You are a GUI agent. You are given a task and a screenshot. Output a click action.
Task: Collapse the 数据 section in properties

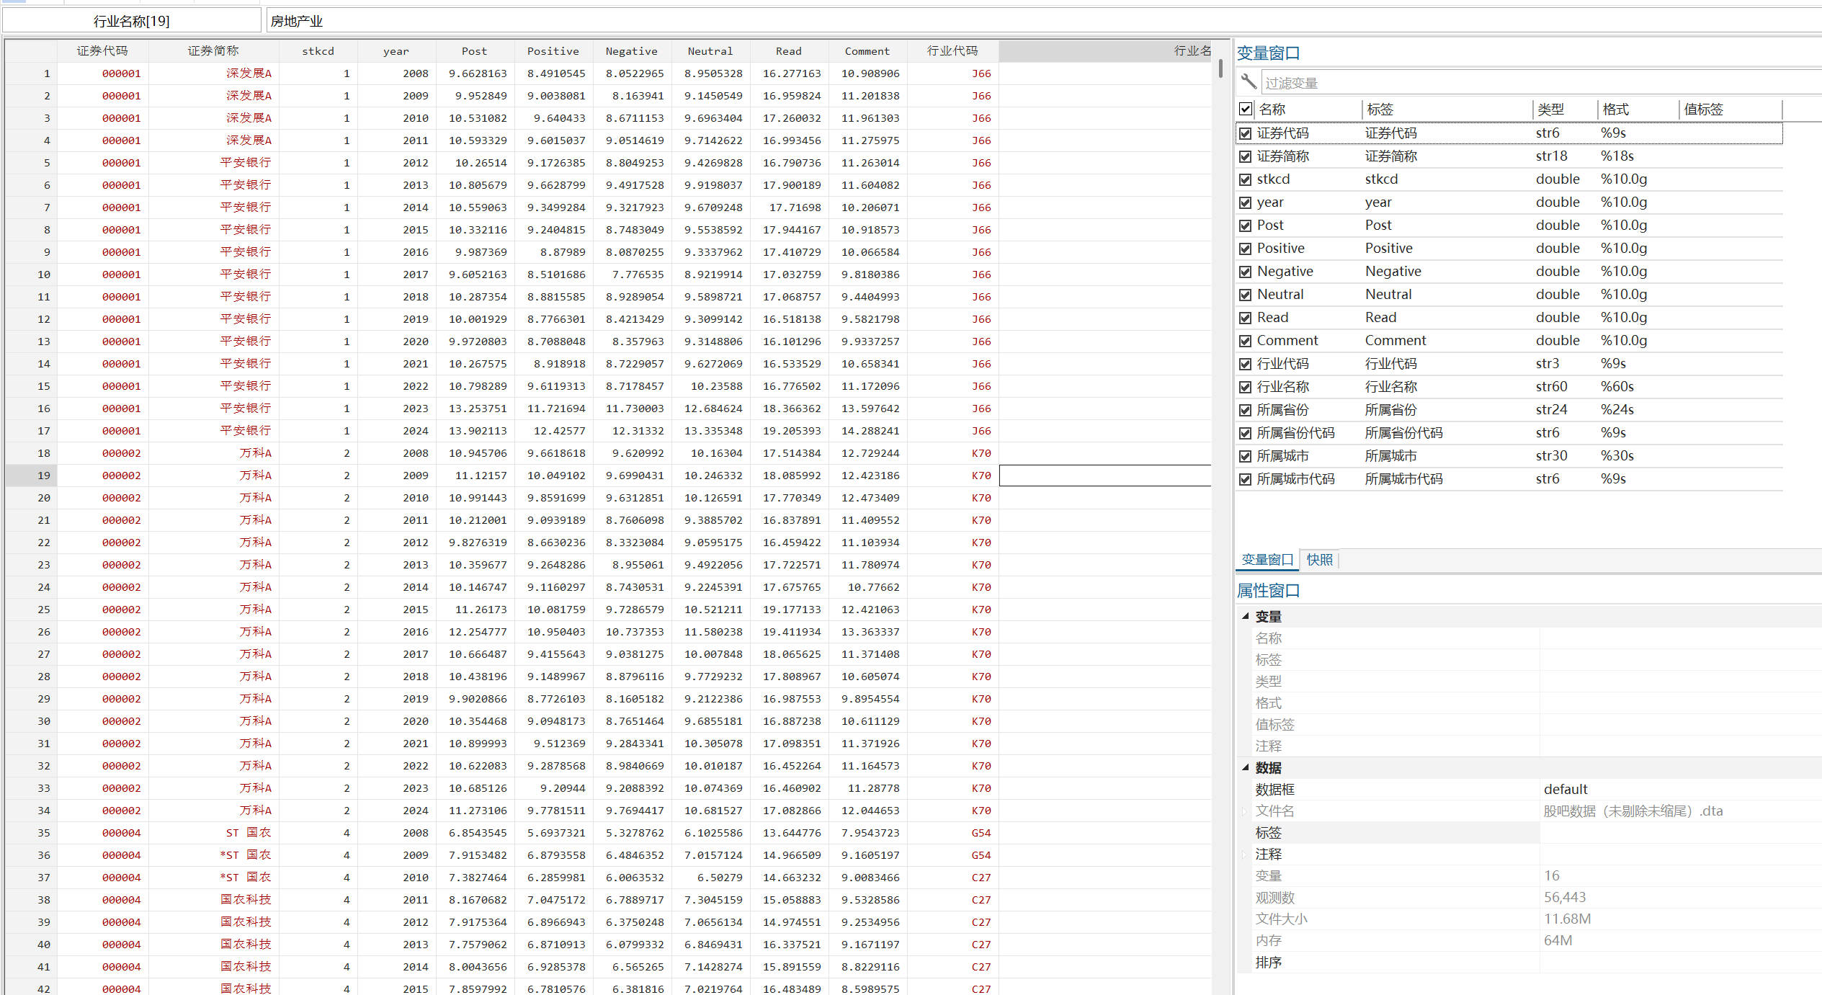coord(1246,767)
